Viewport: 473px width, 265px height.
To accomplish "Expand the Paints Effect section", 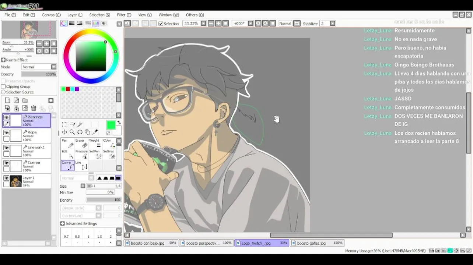I will 3,60.
